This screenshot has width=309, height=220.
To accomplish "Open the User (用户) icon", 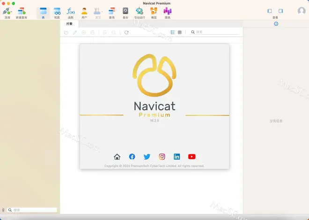I will [x=84, y=11].
